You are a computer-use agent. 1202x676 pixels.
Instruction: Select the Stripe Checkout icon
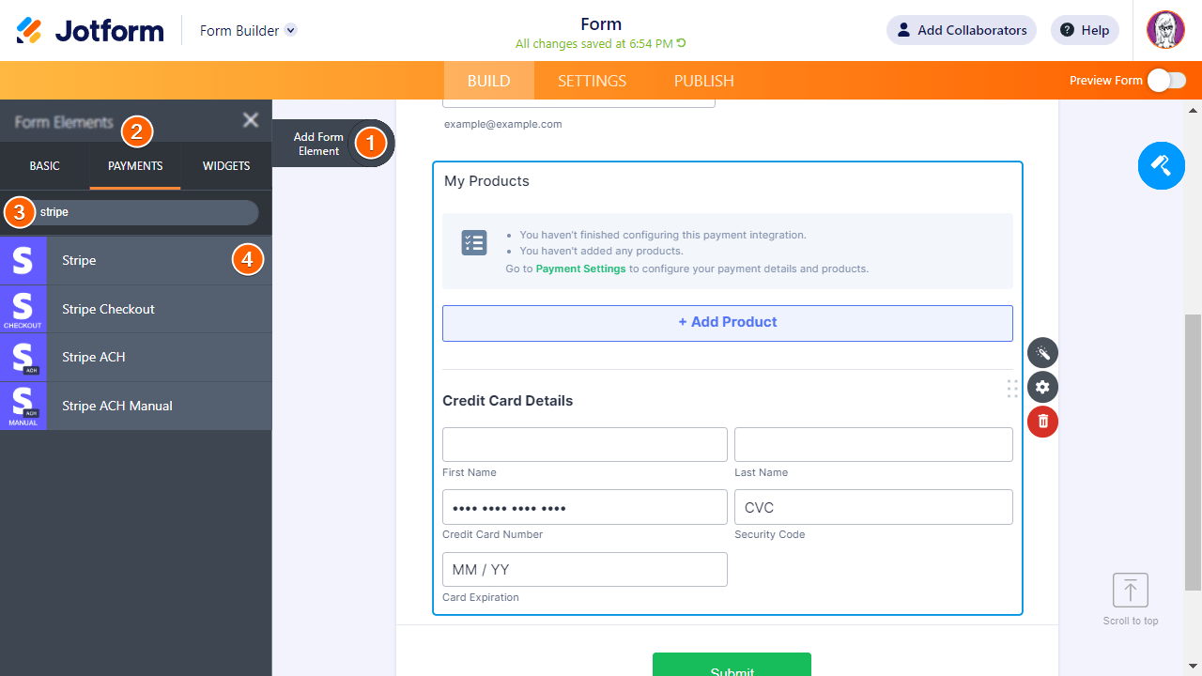click(23, 309)
